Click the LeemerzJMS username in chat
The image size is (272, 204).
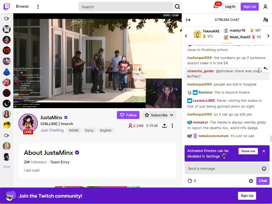(204, 101)
